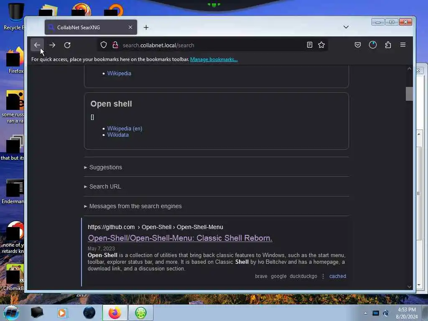Image resolution: width=428 pixels, height=321 pixels.
Task: Click the monitor icon in system tray
Action: (x=376, y=313)
